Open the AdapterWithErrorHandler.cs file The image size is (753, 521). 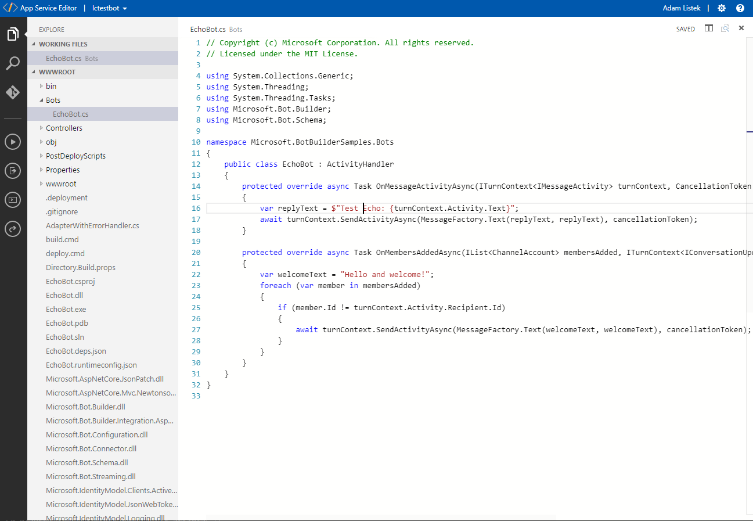92,225
